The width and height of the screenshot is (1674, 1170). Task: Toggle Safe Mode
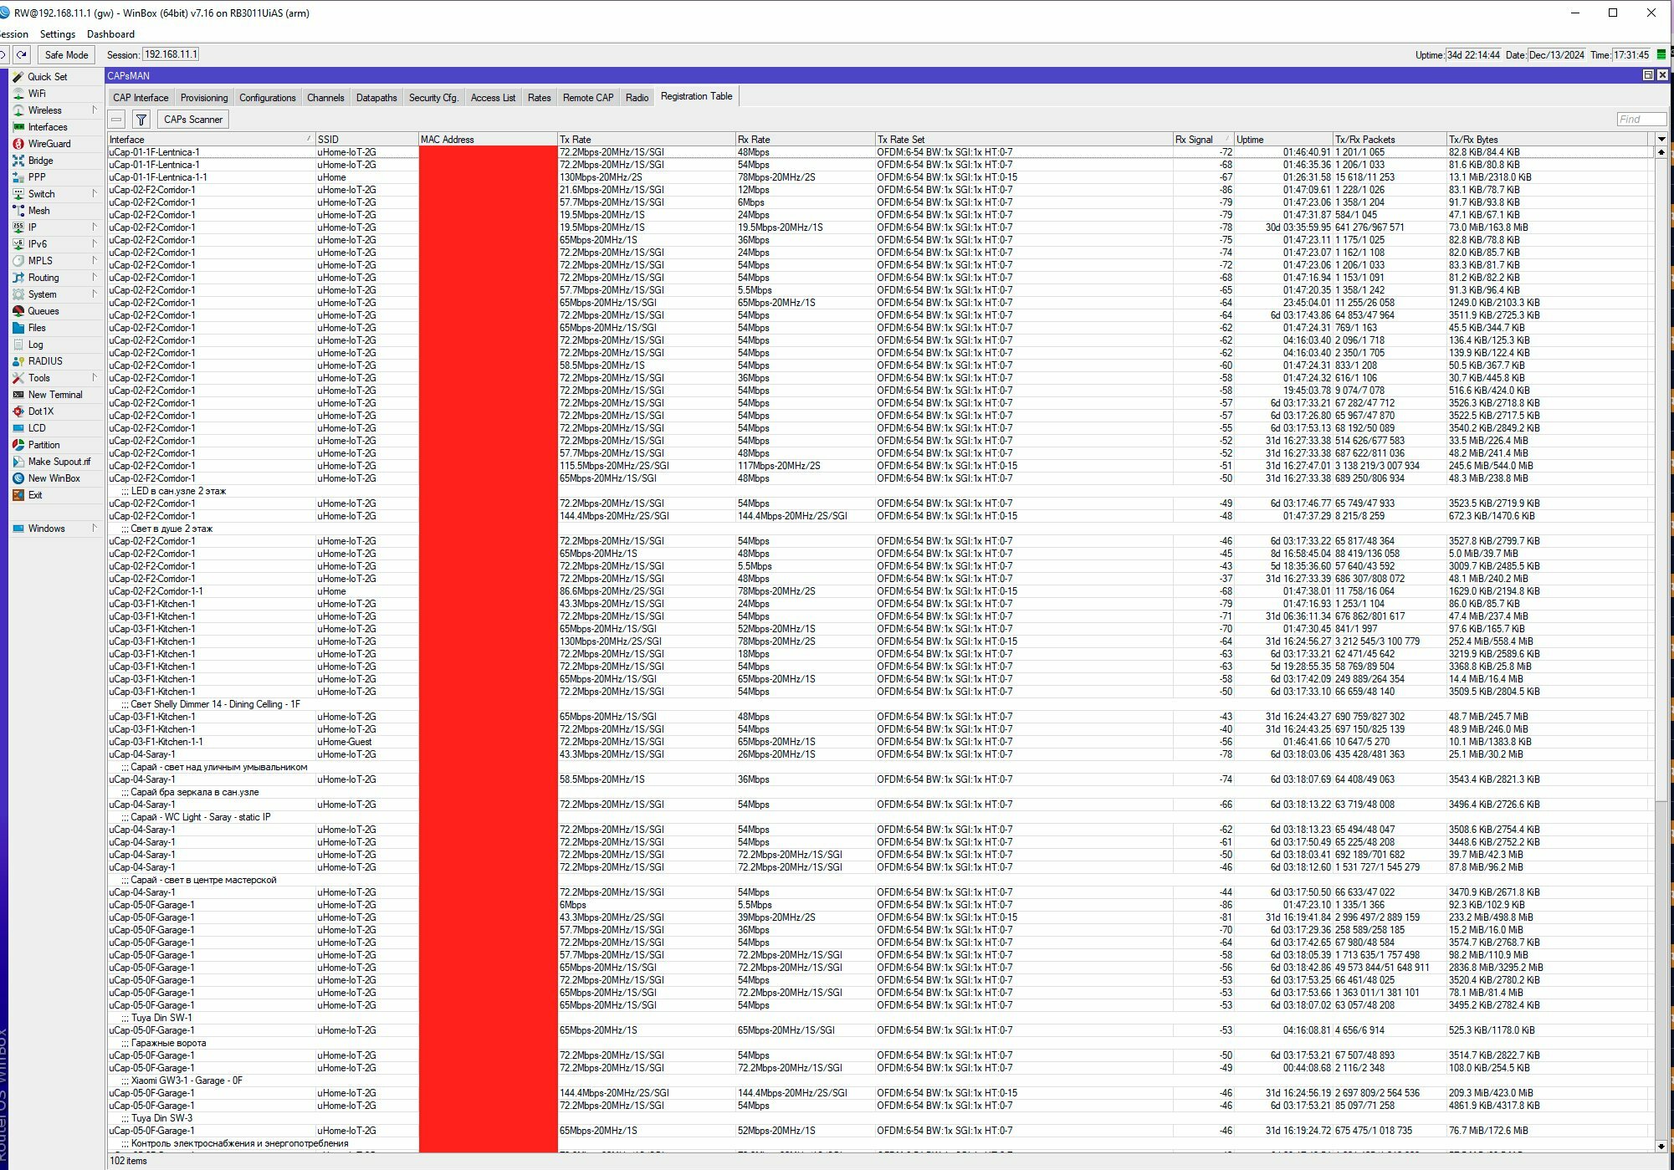(x=66, y=54)
